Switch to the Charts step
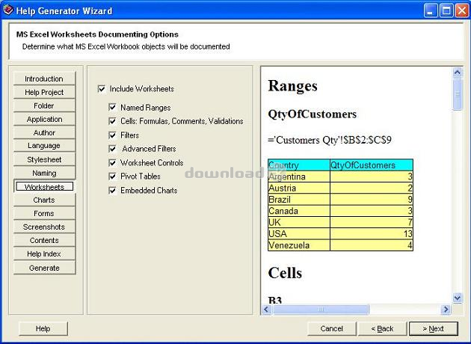The height and width of the screenshot is (344, 471). (x=44, y=200)
